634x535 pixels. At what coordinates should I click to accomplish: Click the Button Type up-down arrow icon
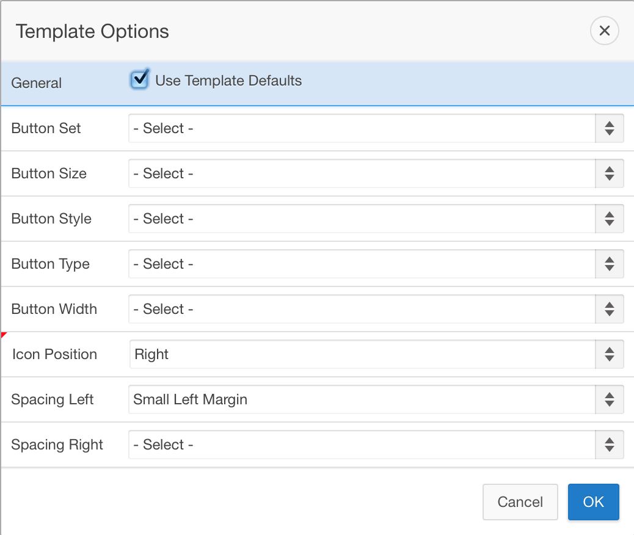[x=609, y=264]
